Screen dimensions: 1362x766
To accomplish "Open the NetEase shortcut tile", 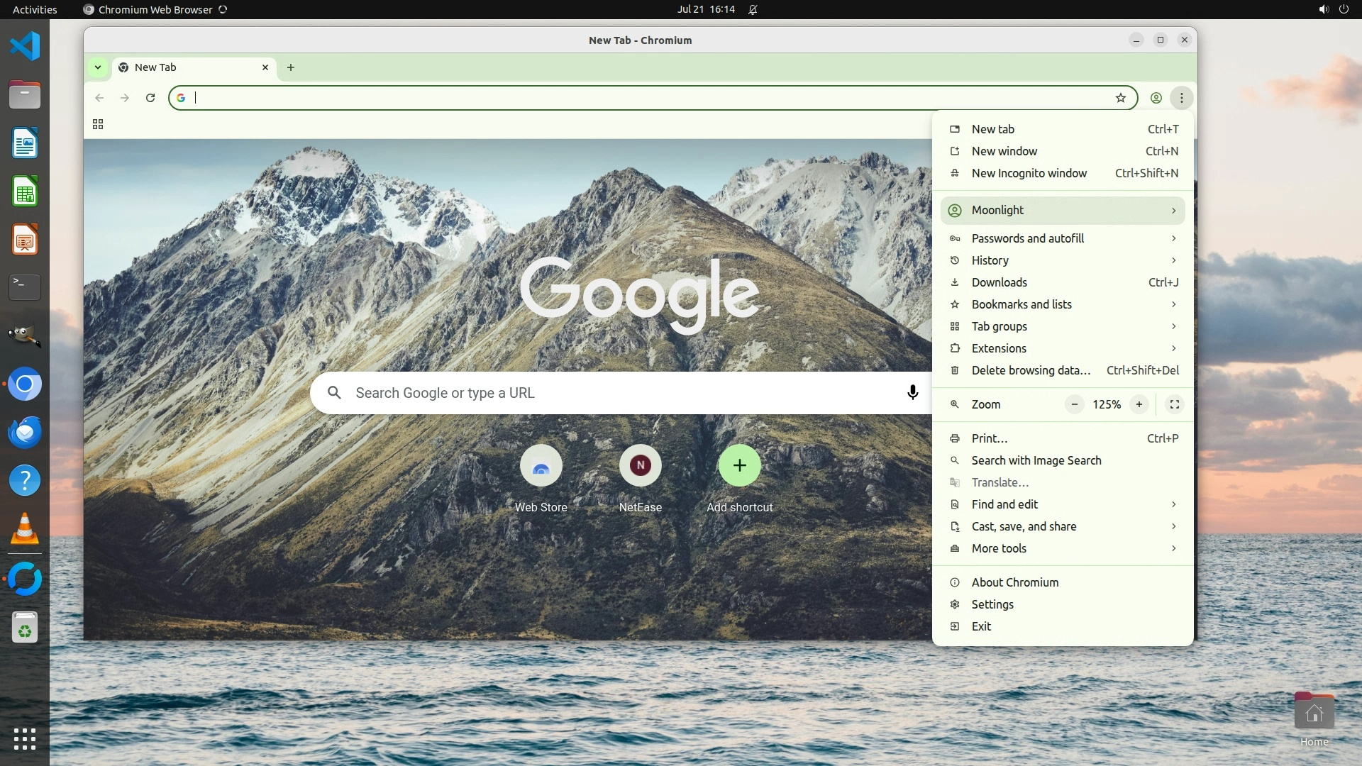I will (x=640, y=466).
